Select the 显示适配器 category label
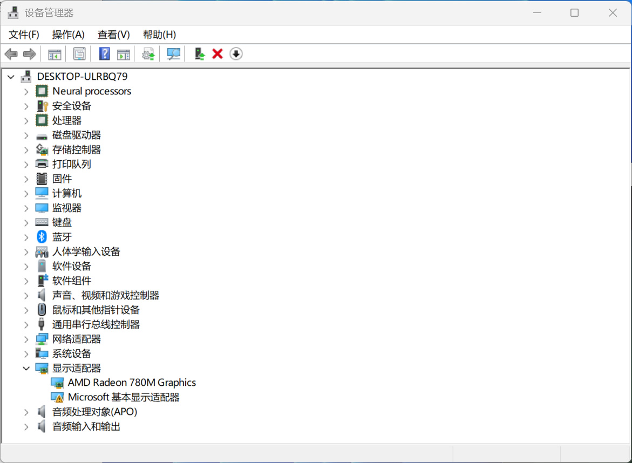Viewport: 632px width, 463px height. point(77,369)
